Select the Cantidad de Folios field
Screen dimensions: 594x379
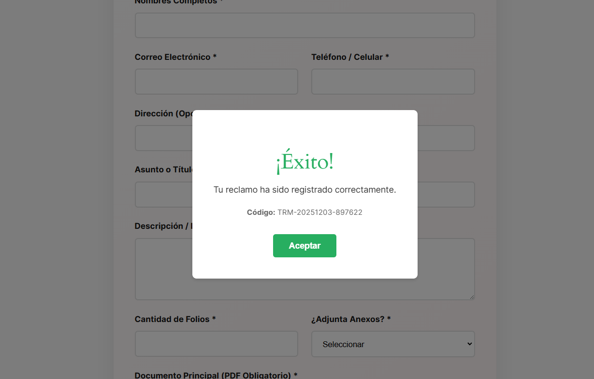coord(216,344)
